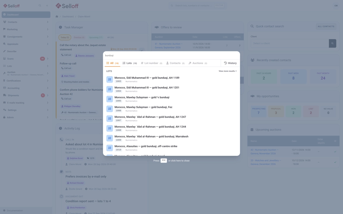Click the list icon beside lot 1006
The image size is (343, 214).
pyautogui.click(x=110, y=109)
